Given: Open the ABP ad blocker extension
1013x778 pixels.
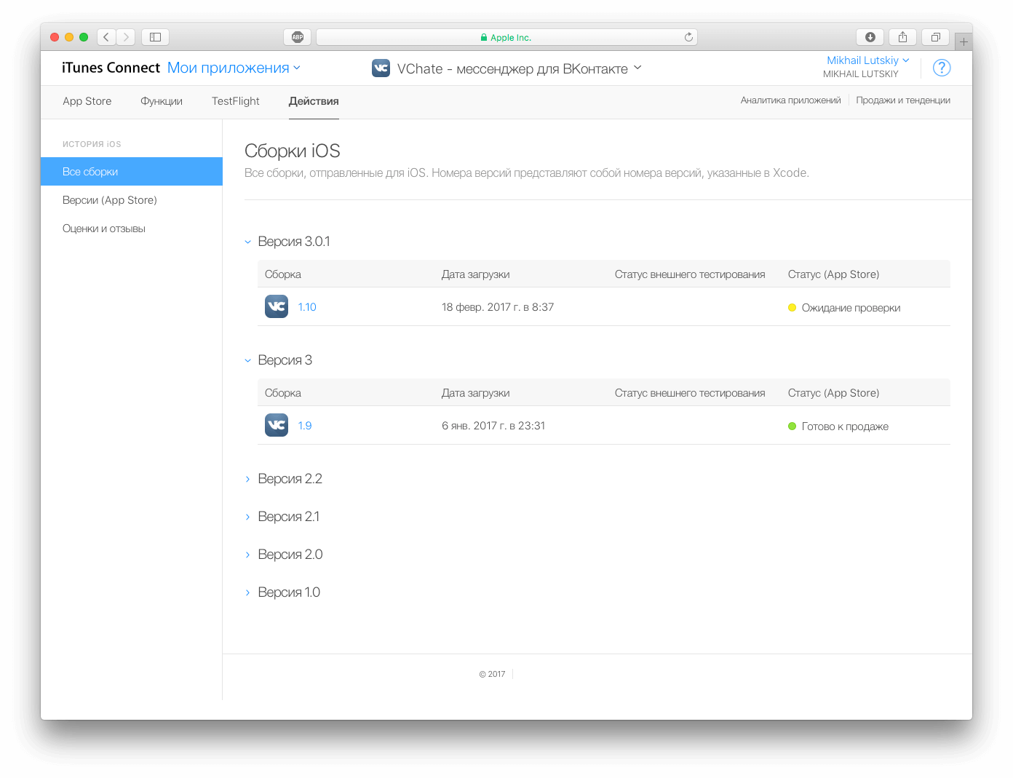Looking at the screenshot, I should tap(297, 37).
